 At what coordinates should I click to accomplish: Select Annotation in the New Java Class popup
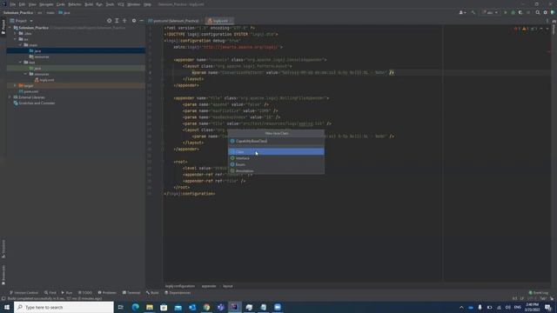tap(276, 171)
